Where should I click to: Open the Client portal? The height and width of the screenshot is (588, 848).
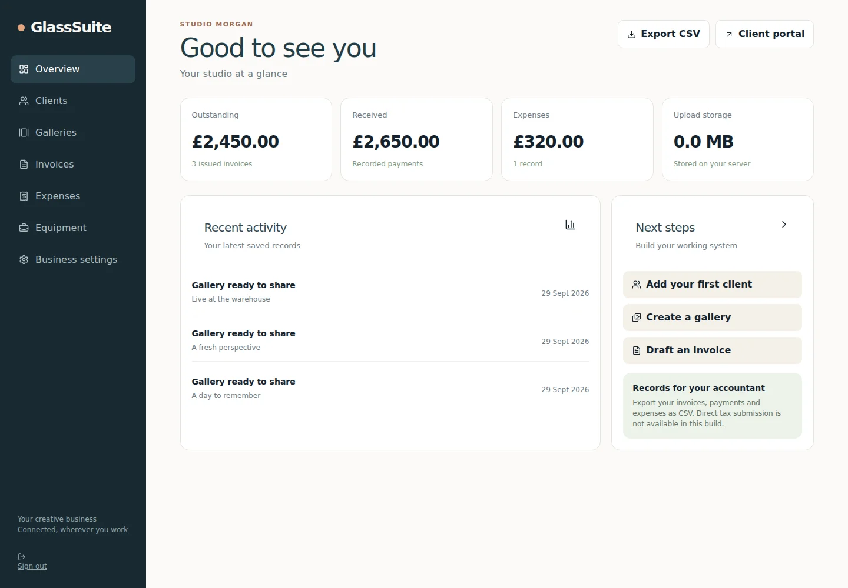click(764, 34)
